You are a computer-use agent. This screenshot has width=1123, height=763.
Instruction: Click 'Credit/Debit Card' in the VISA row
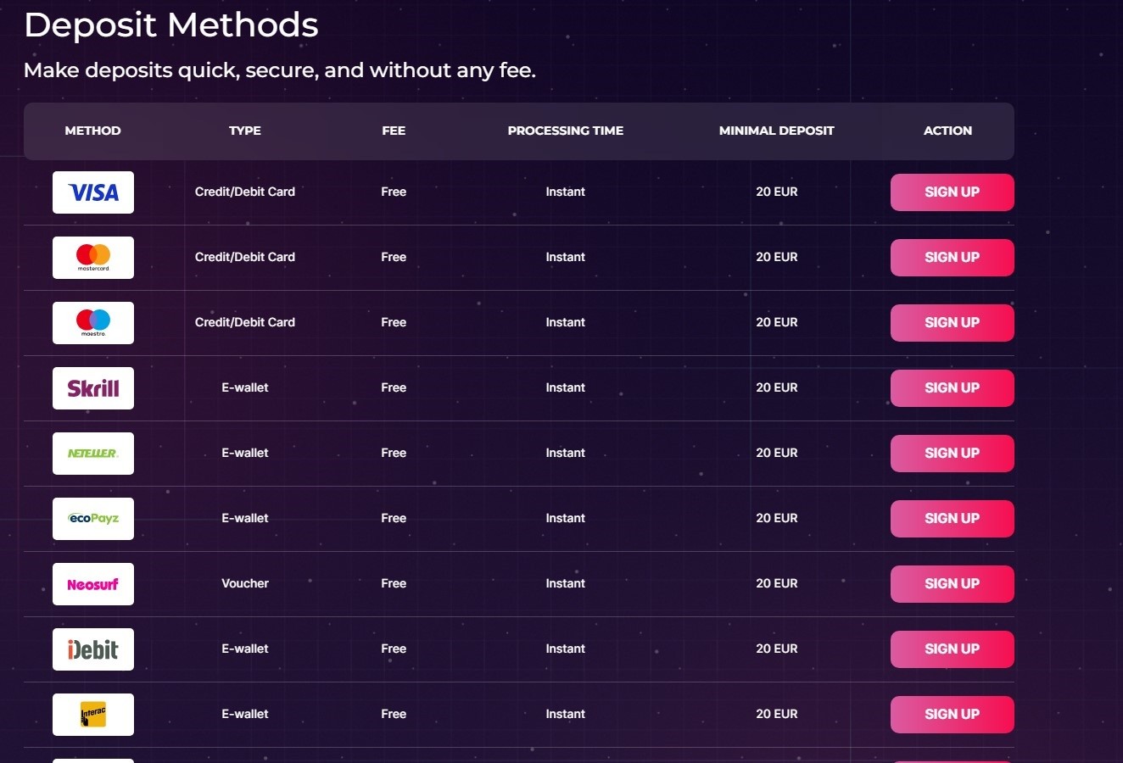[x=245, y=192]
